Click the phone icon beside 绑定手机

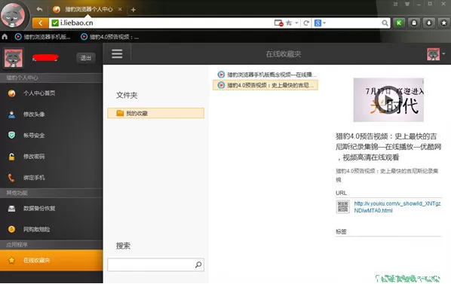pyautogui.click(x=11, y=178)
